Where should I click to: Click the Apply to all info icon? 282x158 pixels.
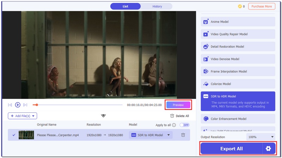pyautogui.click(x=174, y=125)
